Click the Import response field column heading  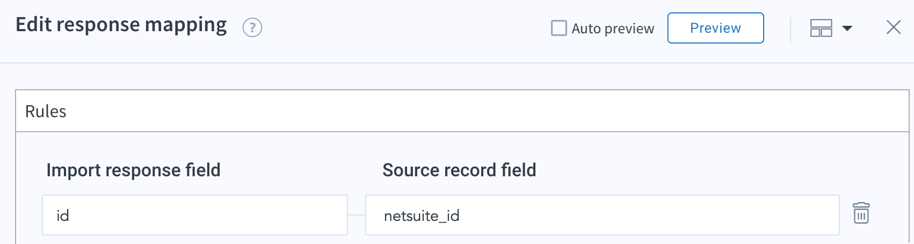click(133, 170)
